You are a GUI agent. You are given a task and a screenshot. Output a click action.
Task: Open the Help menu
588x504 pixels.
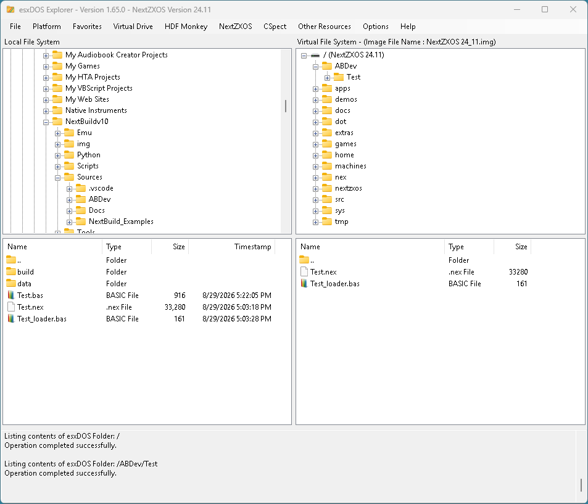(x=408, y=27)
